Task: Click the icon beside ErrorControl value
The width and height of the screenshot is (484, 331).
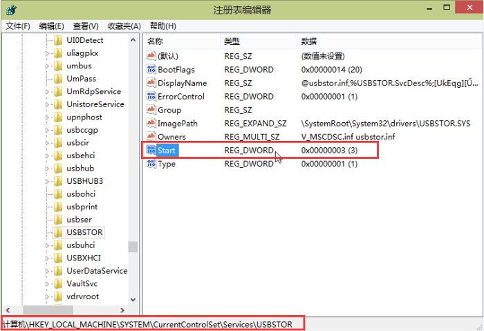Action: pyautogui.click(x=151, y=97)
